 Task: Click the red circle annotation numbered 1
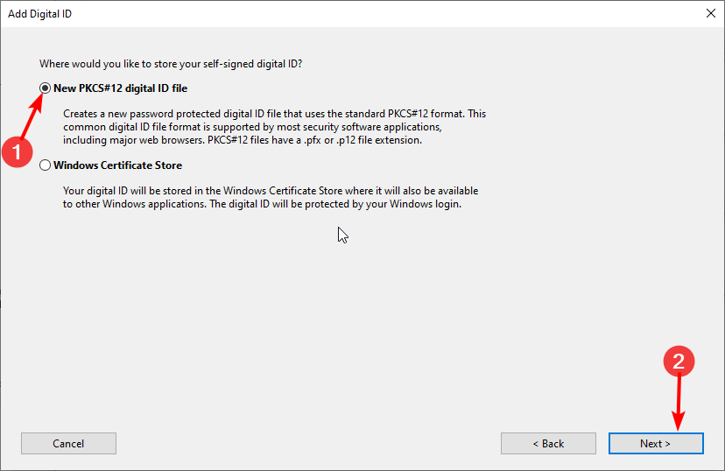pos(18,152)
